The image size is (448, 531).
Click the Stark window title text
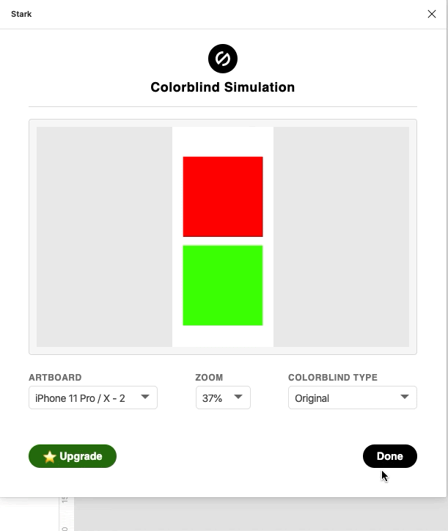[21, 14]
